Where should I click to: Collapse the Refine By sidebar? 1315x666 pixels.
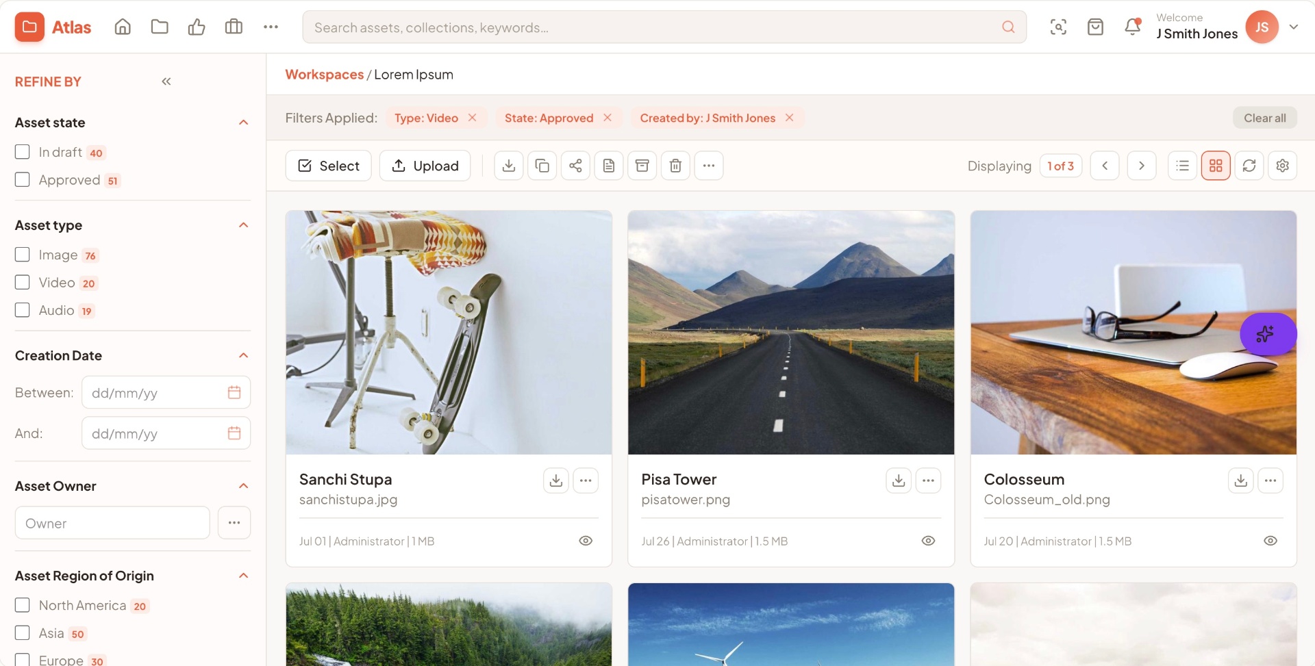(166, 81)
